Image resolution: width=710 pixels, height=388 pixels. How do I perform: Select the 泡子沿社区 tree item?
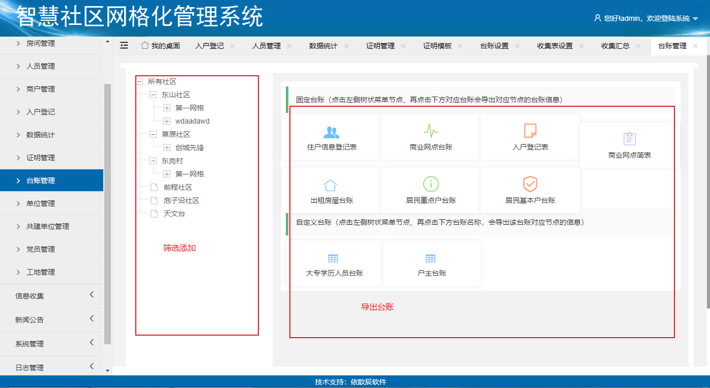click(x=181, y=200)
